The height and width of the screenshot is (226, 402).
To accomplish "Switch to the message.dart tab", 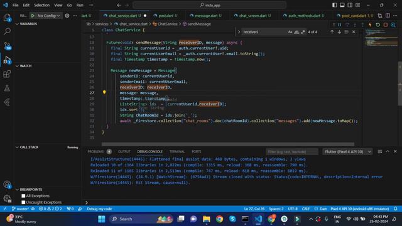I will (206, 16).
